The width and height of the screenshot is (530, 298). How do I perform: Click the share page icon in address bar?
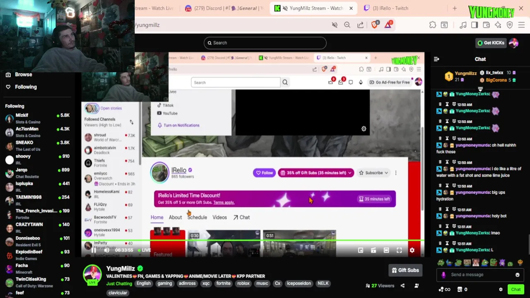361,25
